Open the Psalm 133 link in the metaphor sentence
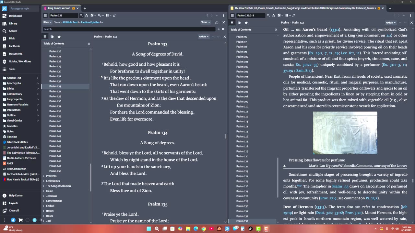 pyautogui.click(x=340, y=186)
